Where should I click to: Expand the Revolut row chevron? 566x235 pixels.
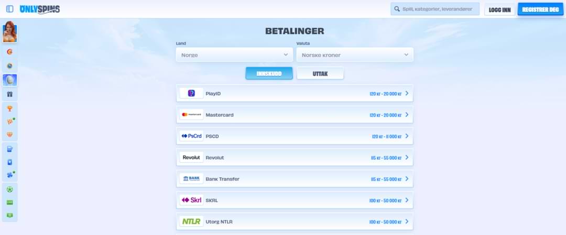pyautogui.click(x=407, y=158)
